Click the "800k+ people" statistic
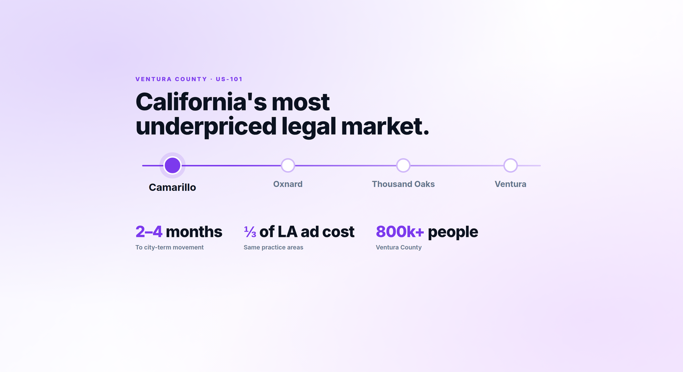Screen dimensions: 683x372 coord(427,232)
